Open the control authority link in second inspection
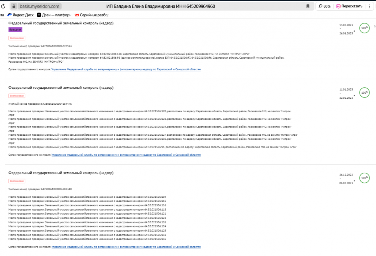Viewport: 376px width, 256px height. coord(126,155)
